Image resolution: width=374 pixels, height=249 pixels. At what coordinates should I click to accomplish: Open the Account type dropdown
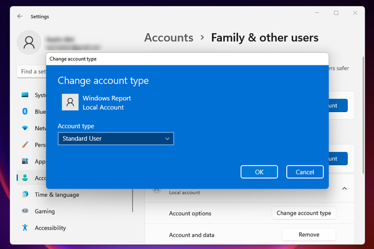115,139
